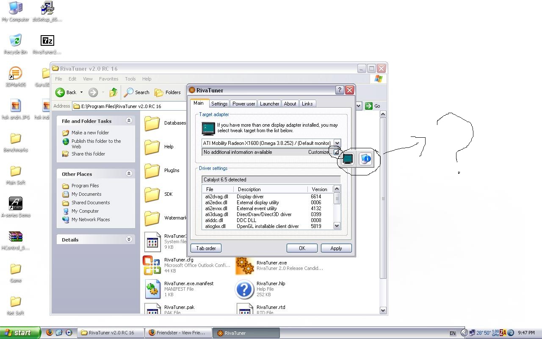Select the RivaTuner.exe gear icon
Screen dimensions: 542x339
[x=244, y=265]
